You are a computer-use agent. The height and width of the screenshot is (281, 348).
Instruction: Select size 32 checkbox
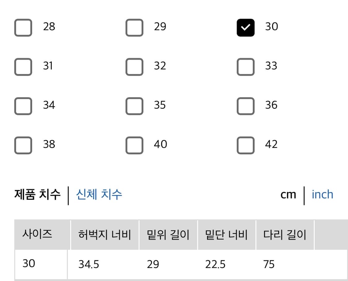tap(134, 67)
